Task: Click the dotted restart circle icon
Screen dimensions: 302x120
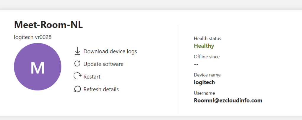Action: click(x=77, y=76)
